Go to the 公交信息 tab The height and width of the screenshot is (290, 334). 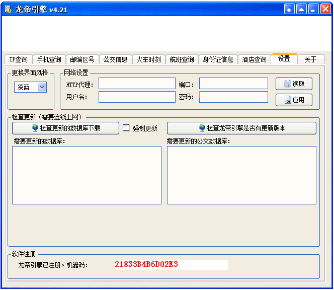[116, 59]
